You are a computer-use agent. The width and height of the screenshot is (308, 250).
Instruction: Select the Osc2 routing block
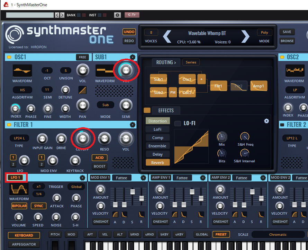[x=187, y=92]
